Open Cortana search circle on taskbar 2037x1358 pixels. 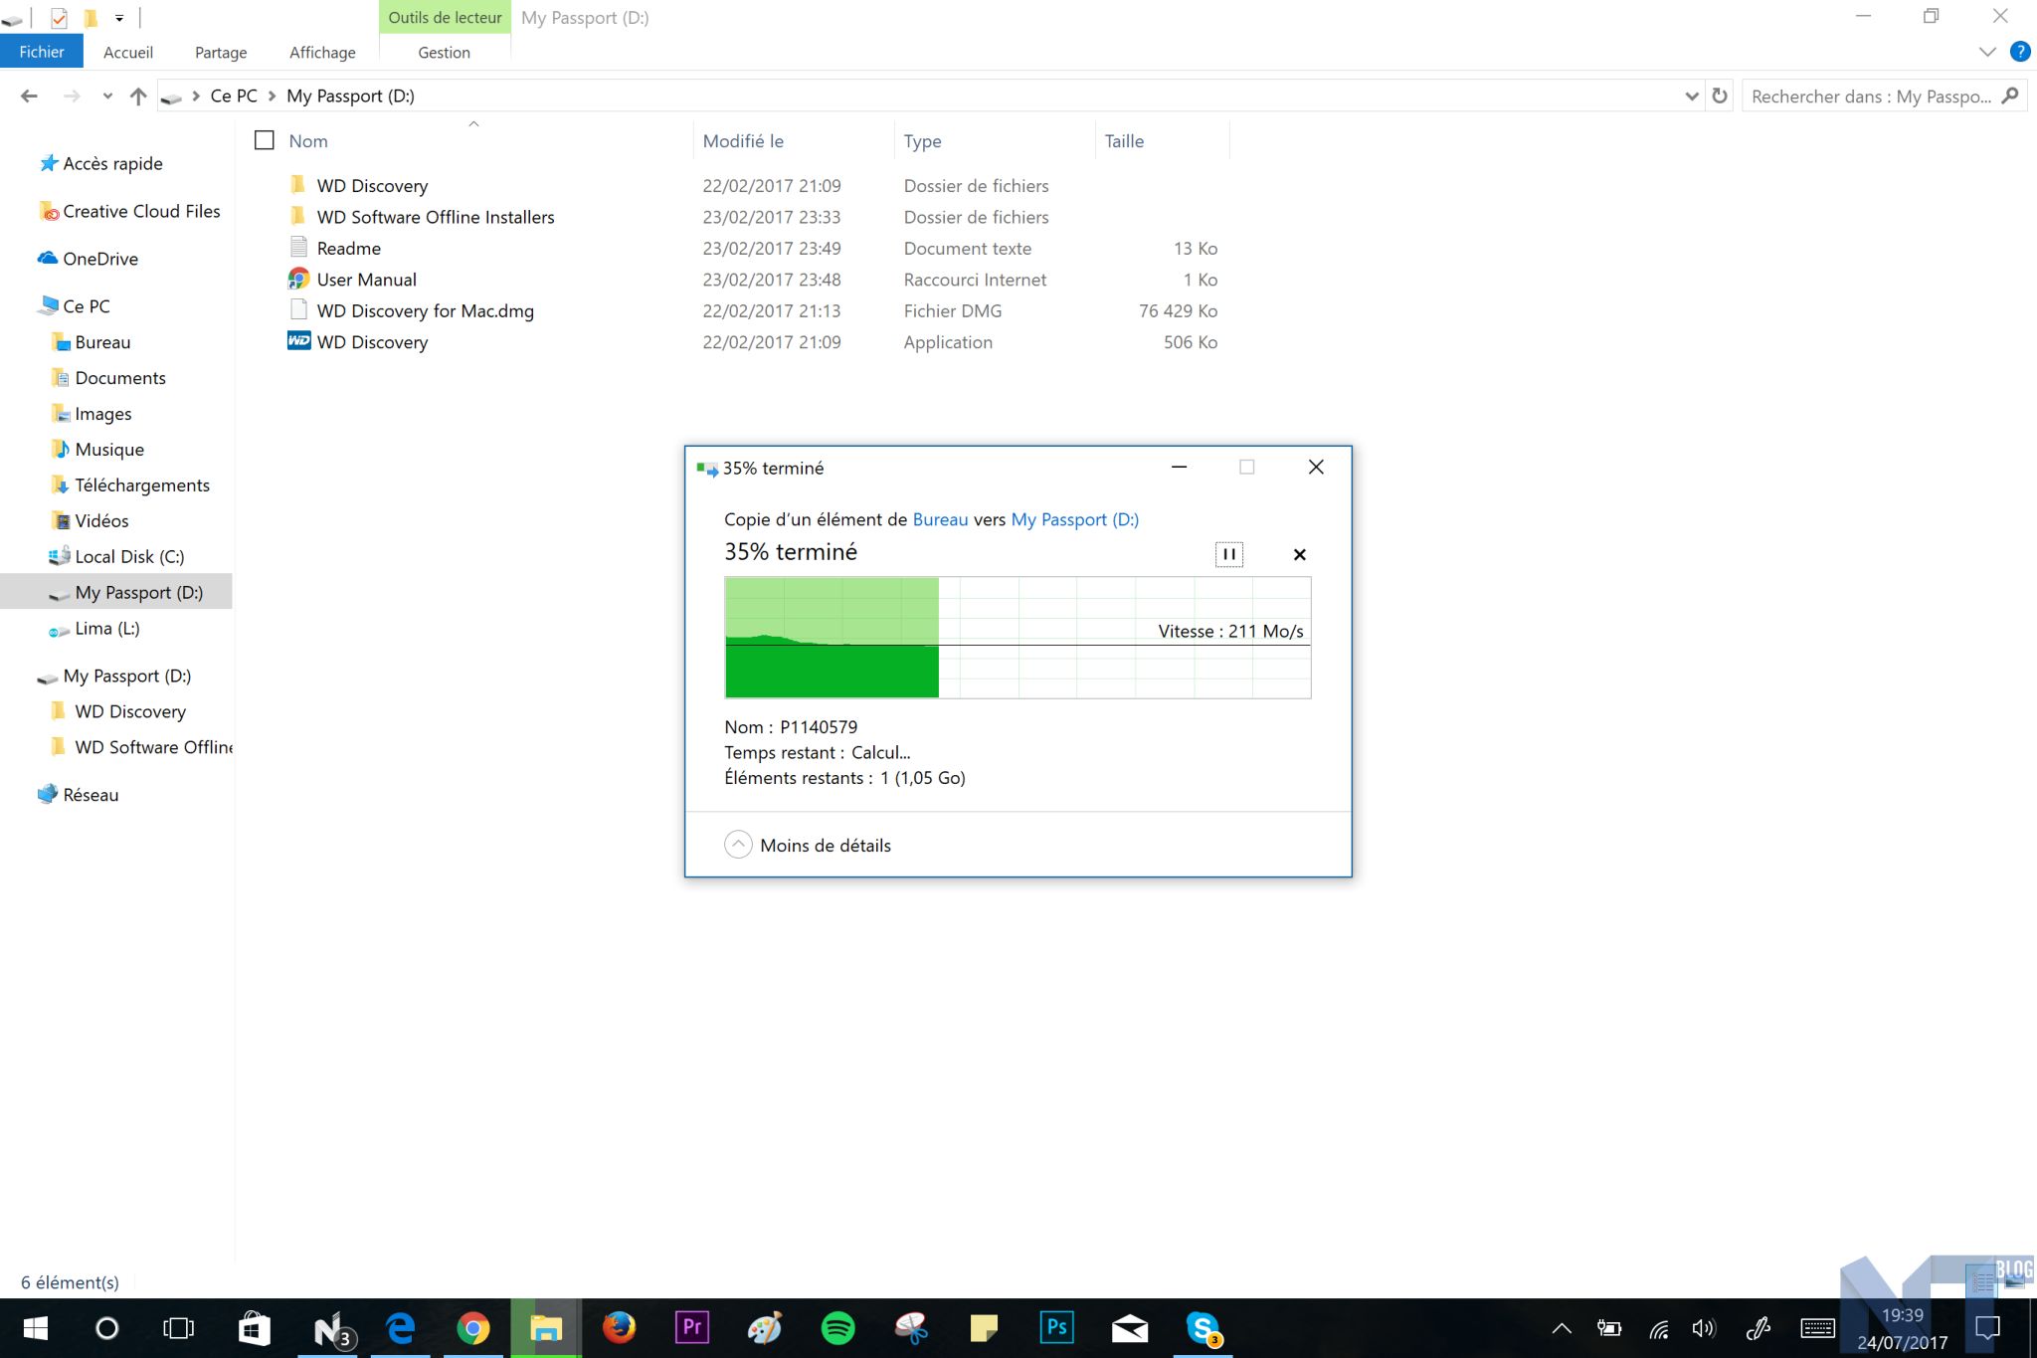[x=106, y=1328]
